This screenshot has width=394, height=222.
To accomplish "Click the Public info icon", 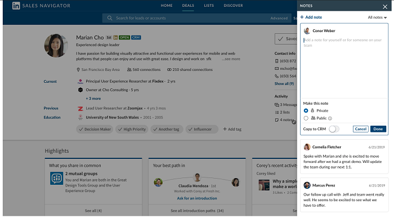I will [330, 118].
